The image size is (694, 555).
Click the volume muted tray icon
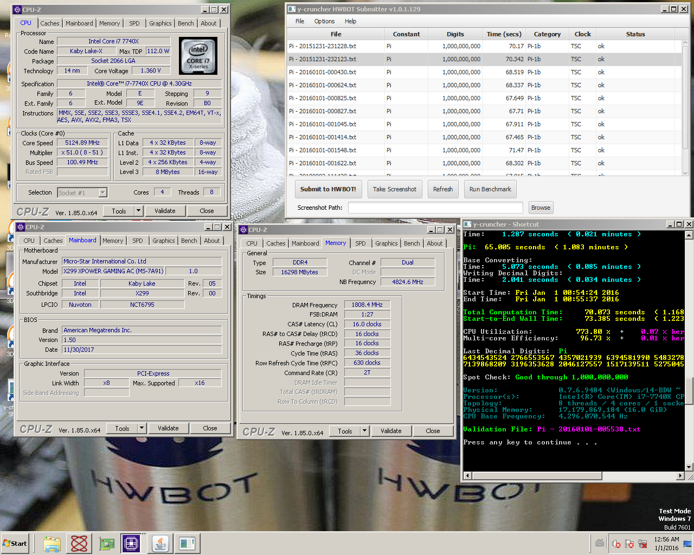pos(616,543)
